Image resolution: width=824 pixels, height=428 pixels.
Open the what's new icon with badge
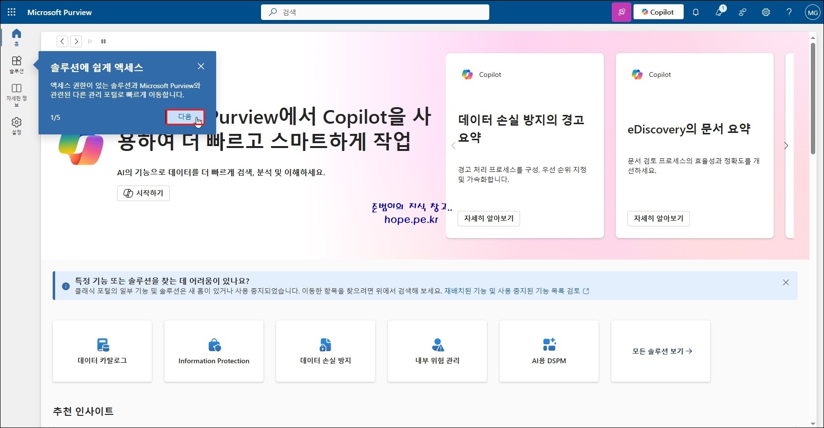point(720,12)
